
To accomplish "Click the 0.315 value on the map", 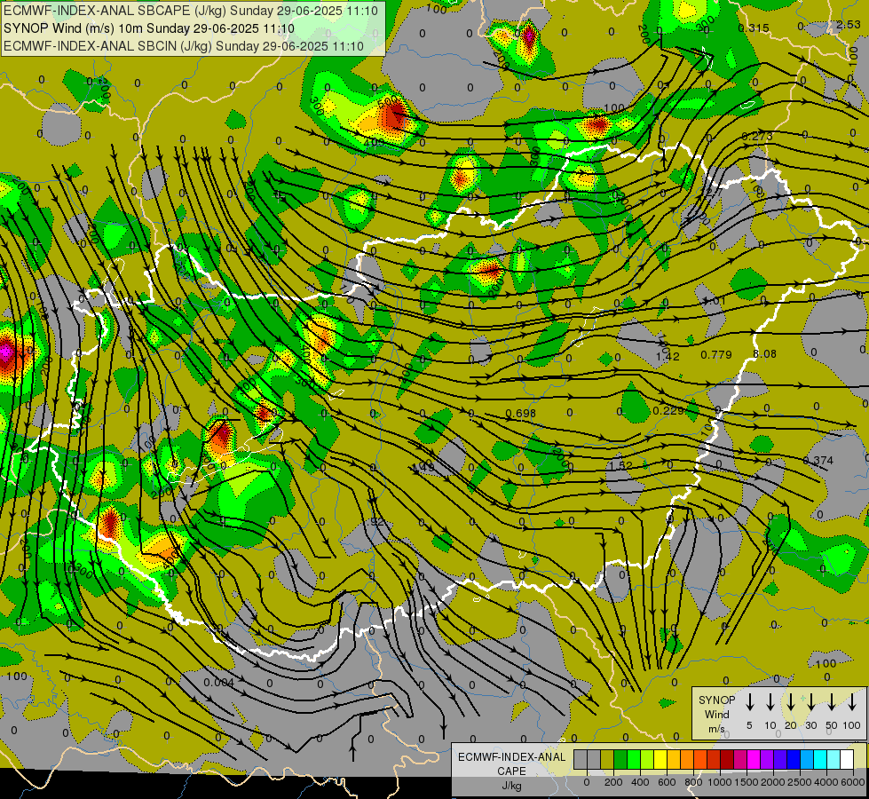I will pyautogui.click(x=754, y=28).
